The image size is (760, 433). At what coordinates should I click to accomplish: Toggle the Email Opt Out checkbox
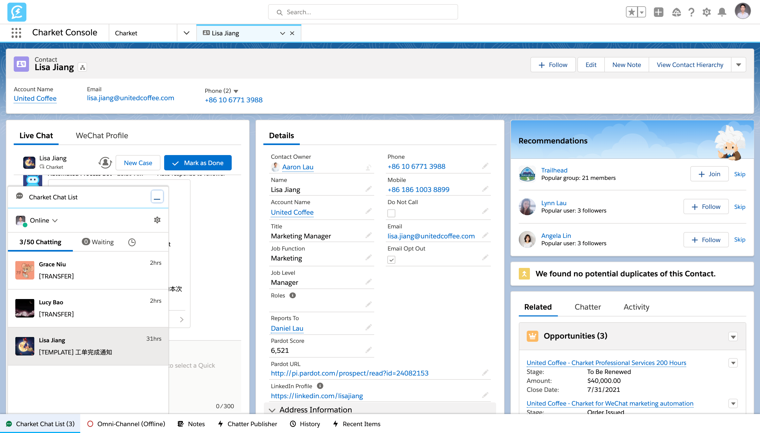(391, 260)
